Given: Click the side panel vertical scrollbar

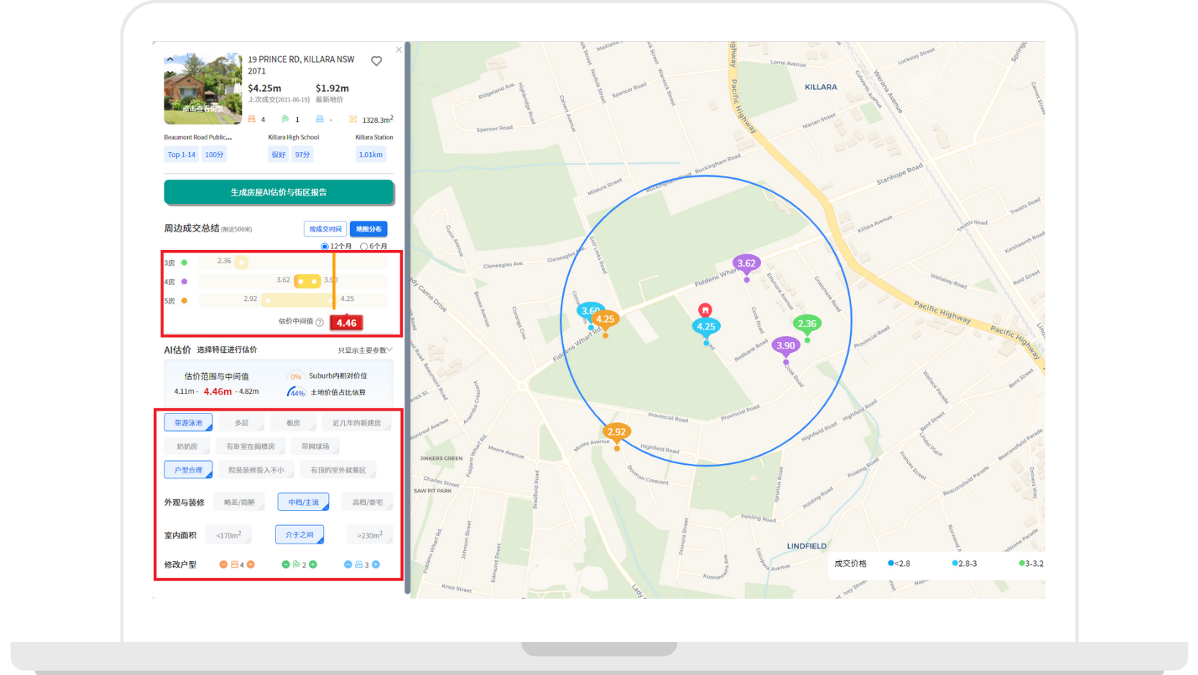Looking at the screenshot, I should click(408, 319).
